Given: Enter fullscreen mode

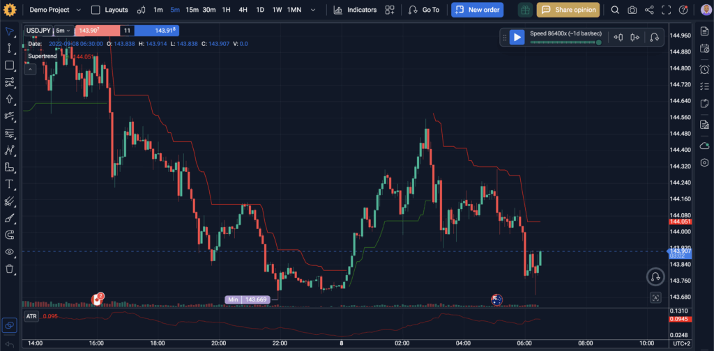Looking at the screenshot, I should (666, 10).
